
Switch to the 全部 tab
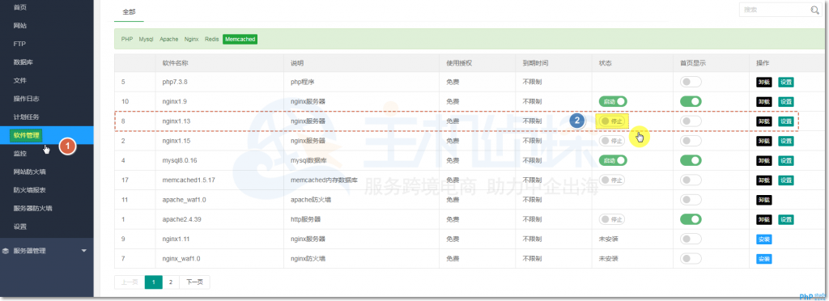pos(129,11)
